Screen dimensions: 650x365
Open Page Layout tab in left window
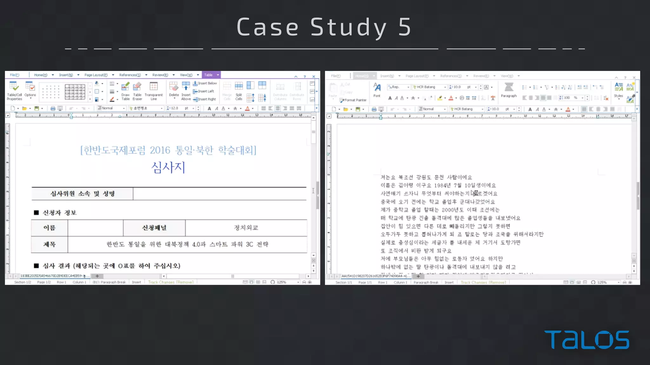[96, 75]
